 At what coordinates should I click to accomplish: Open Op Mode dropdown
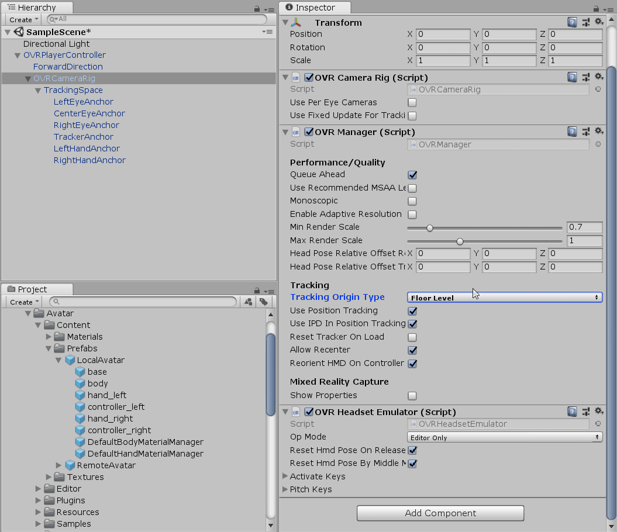click(x=505, y=437)
